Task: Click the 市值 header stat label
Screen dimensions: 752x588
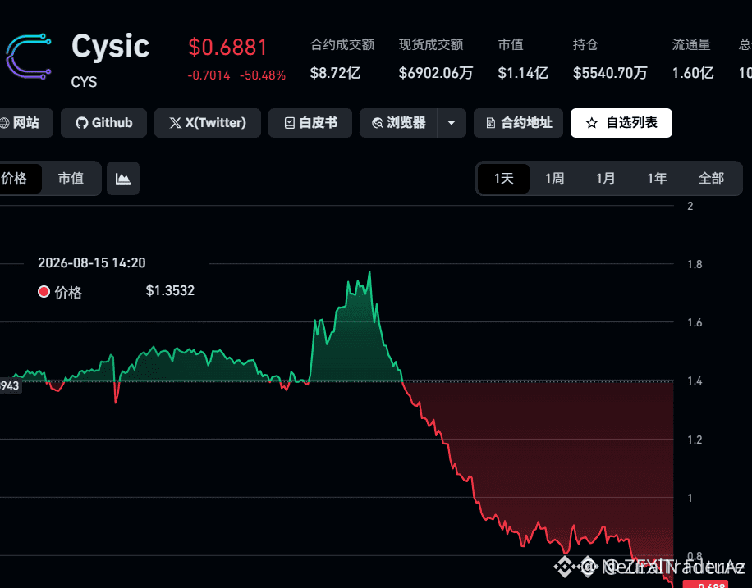Action: (x=511, y=45)
